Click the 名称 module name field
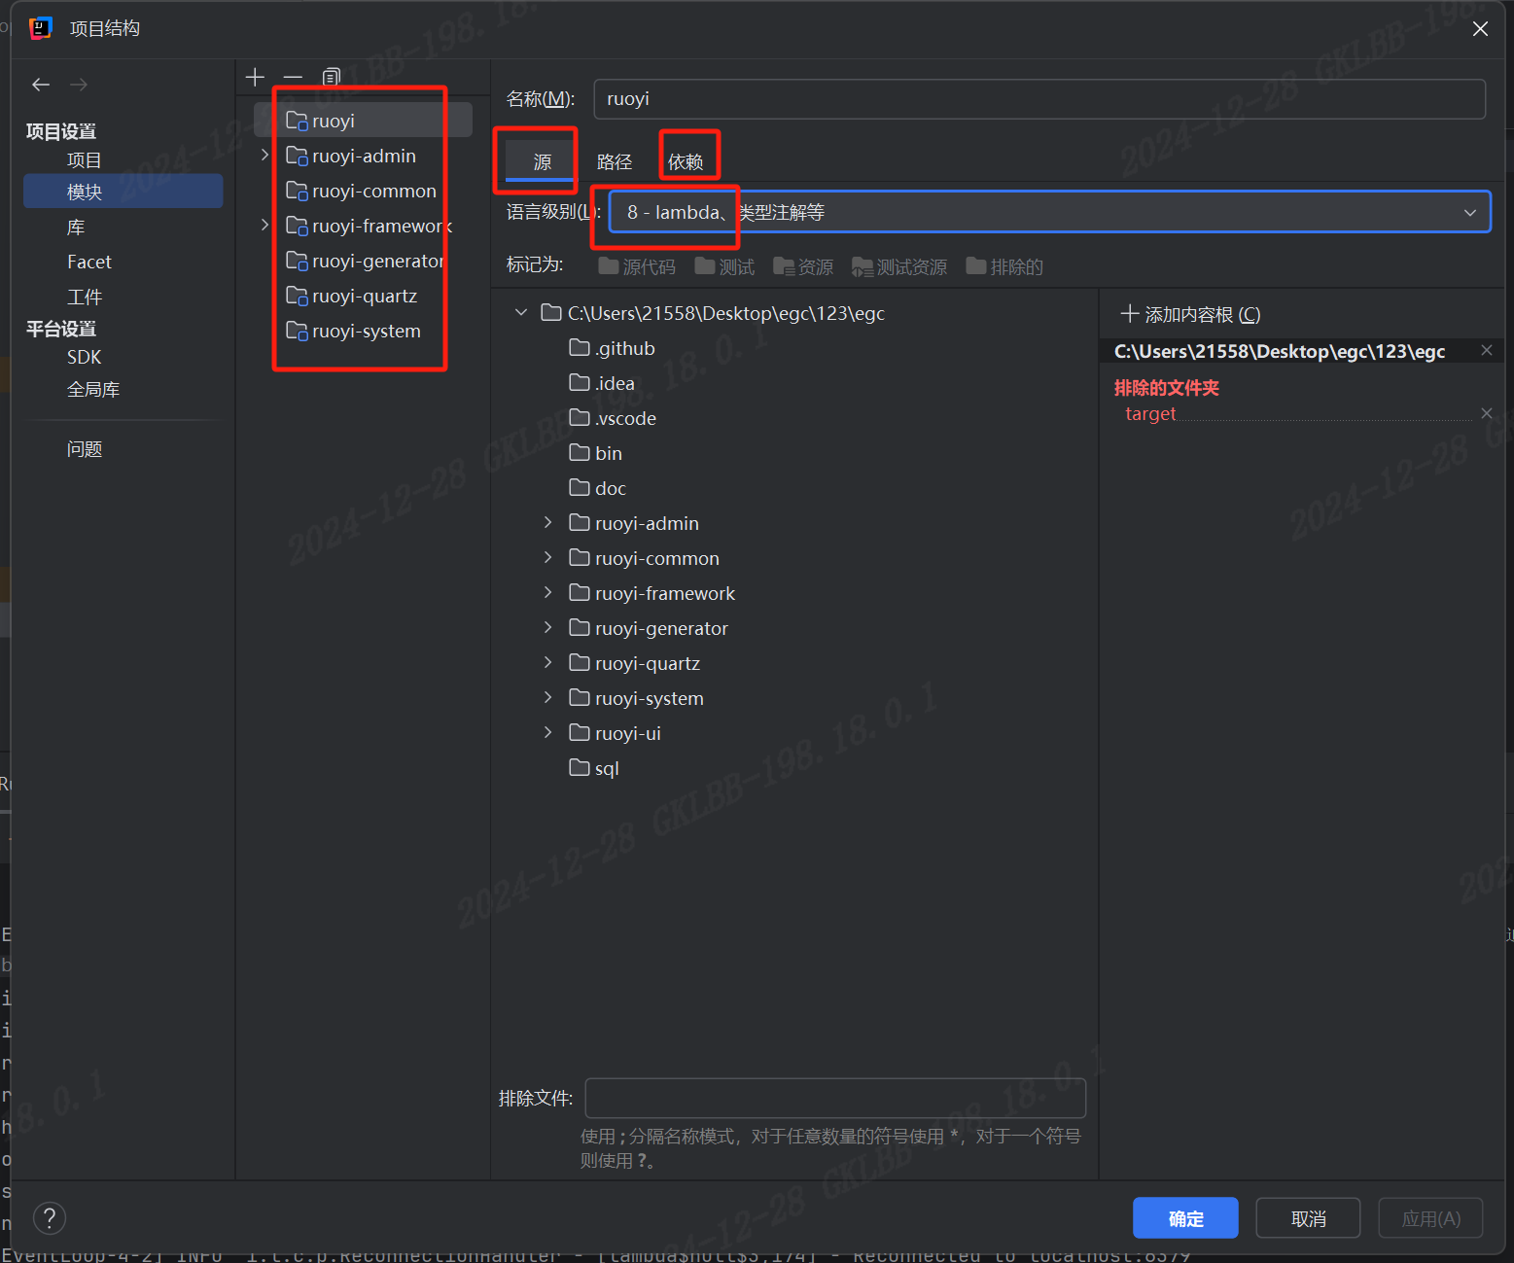 (x=1039, y=98)
